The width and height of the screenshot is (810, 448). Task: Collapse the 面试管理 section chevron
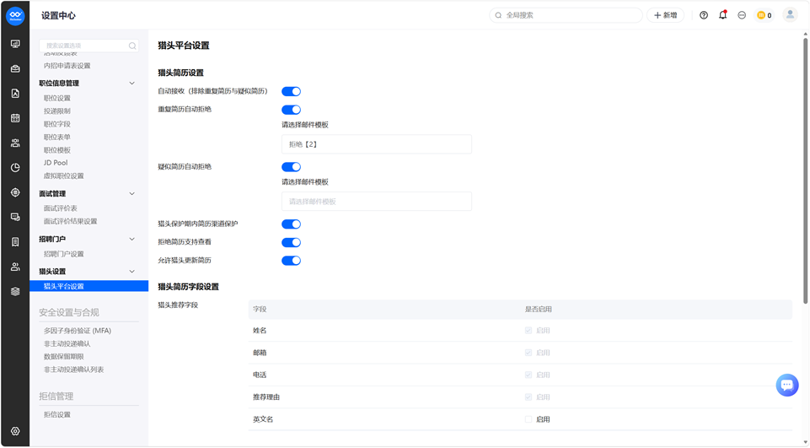pos(131,194)
